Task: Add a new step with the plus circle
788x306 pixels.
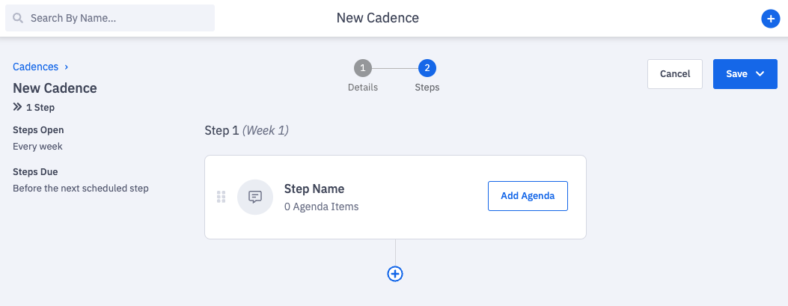Action: (x=395, y=274)
